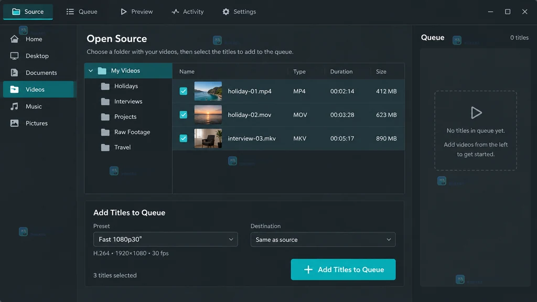Sort by the Name column header

[x=187, y=71]
